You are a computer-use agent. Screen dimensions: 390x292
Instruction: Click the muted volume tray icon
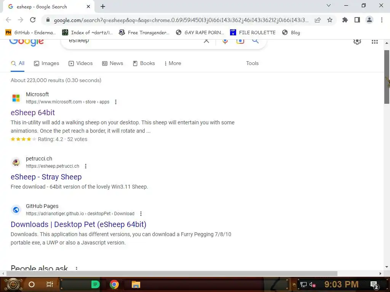point(312,284)
